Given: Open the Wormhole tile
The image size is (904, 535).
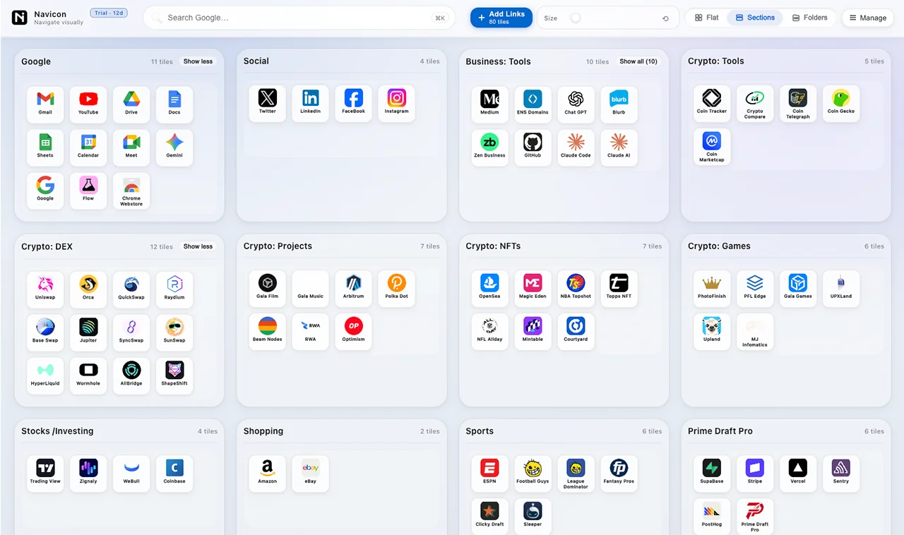Looking at the screenshot, I should [88, 376].
